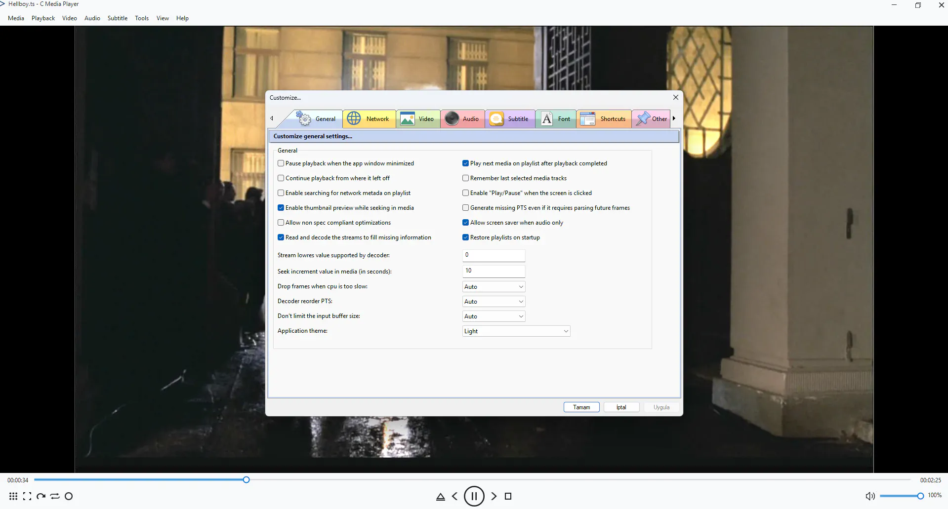Enable Pause playback when app window minimized
948x509 pixels.
click(281, 163)
